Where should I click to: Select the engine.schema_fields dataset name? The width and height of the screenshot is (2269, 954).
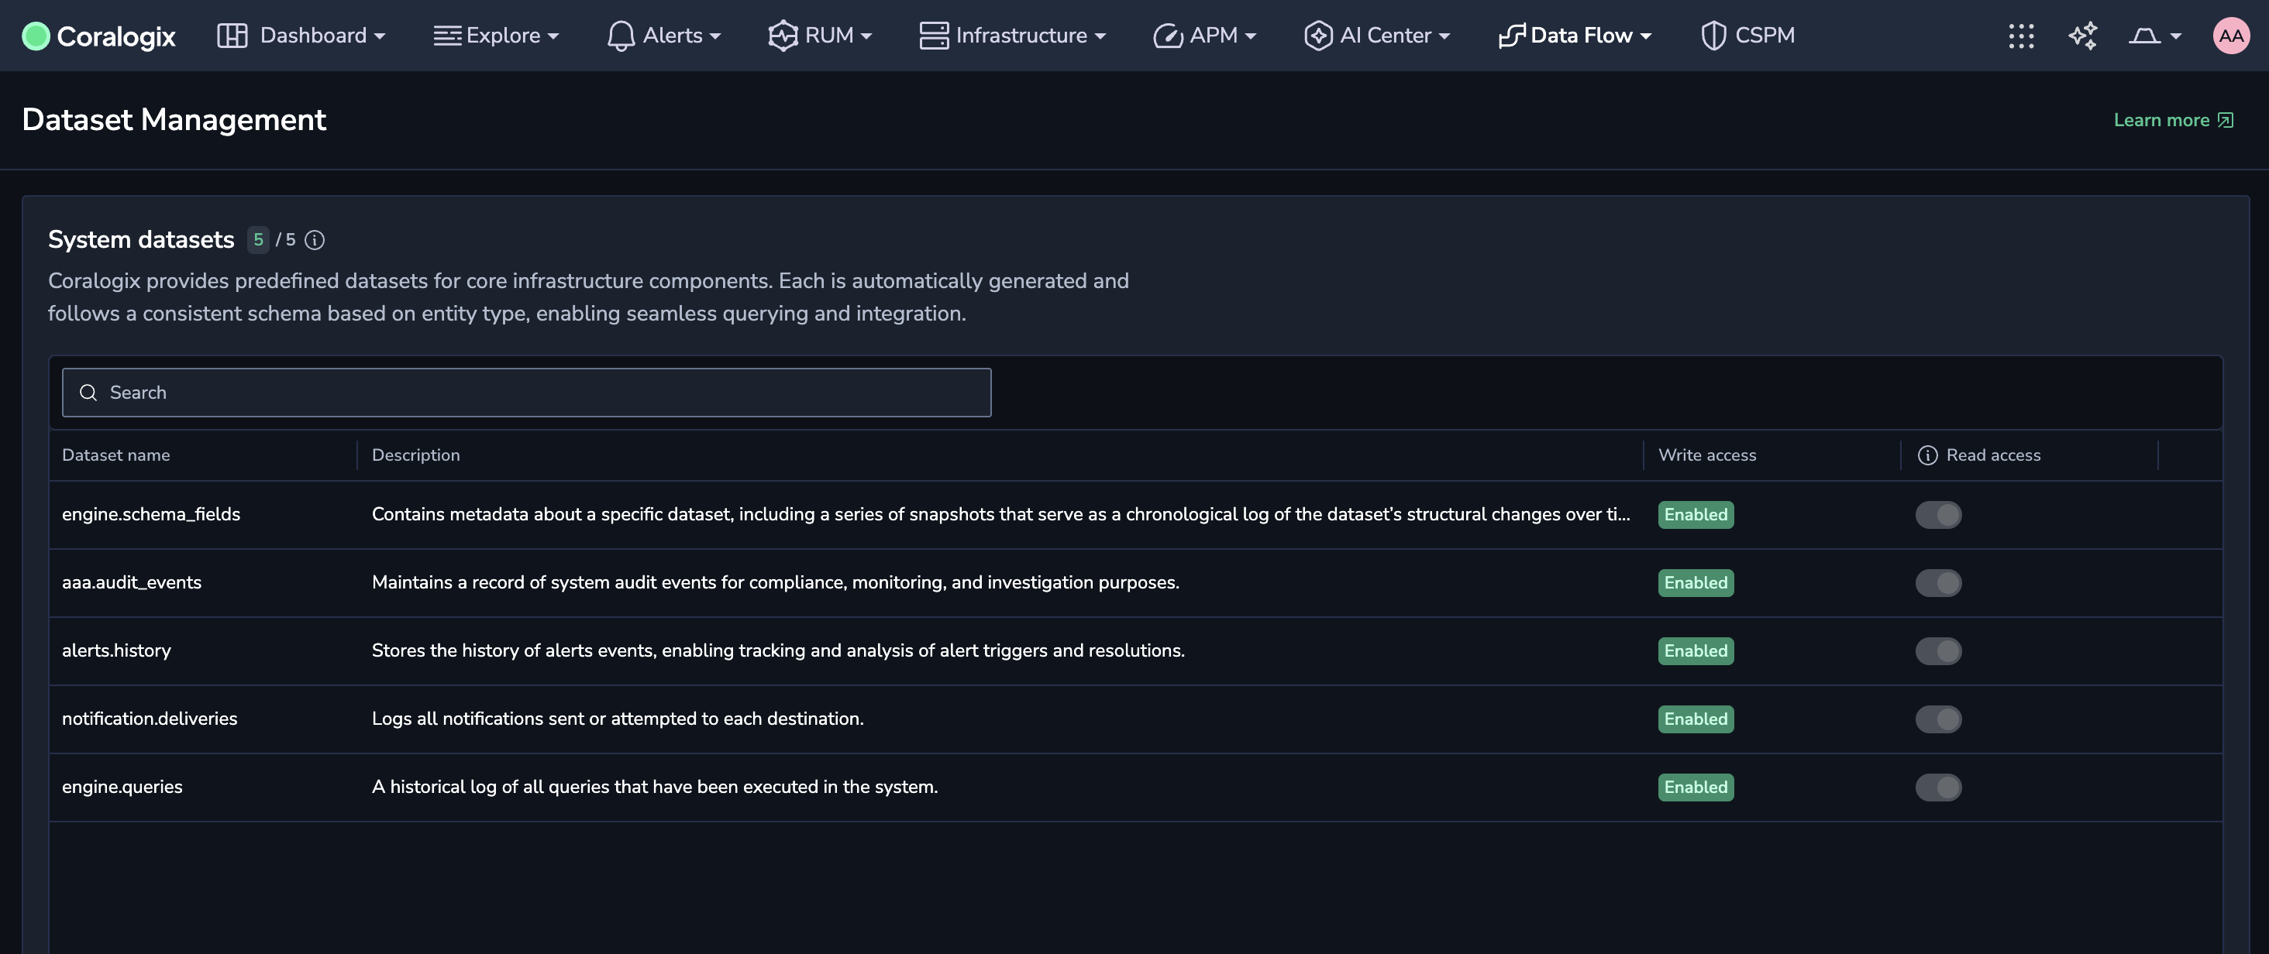pyautogui.click(x=150, y=515)
